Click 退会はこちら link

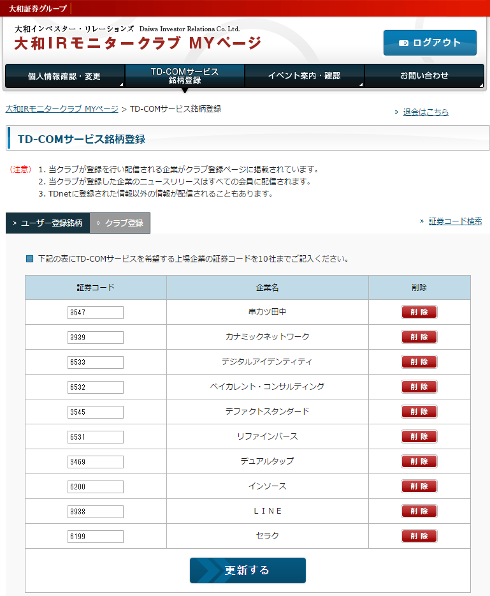coord(426,112)
